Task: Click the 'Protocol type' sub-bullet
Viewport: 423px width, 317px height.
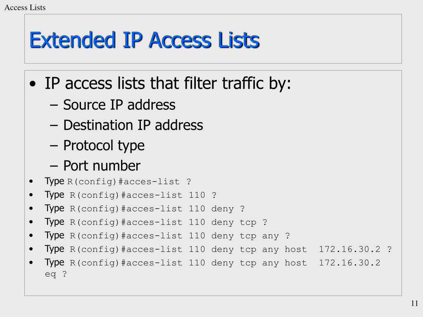Action: point(104,146)
